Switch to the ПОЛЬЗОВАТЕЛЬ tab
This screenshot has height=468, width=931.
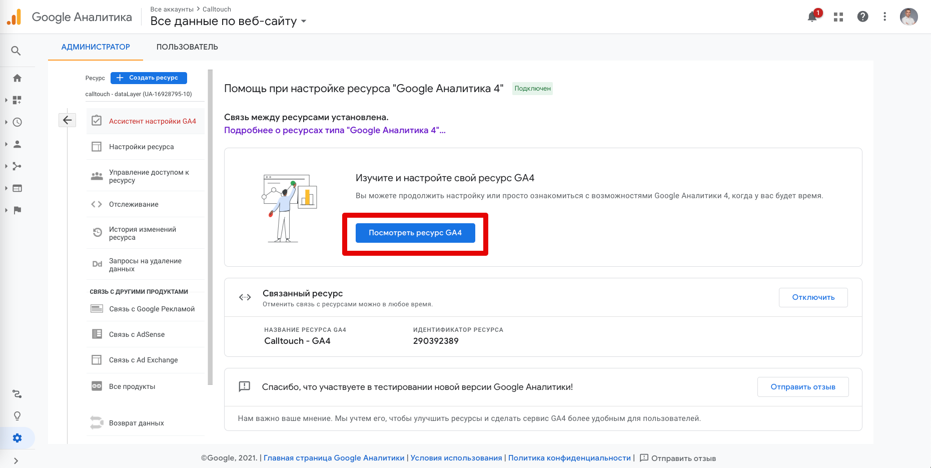tap(187, 47)
